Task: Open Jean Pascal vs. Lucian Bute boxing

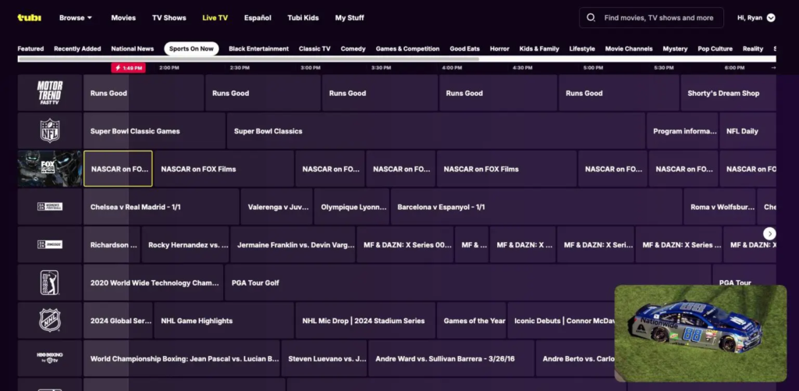Action: tap(181, 358)
